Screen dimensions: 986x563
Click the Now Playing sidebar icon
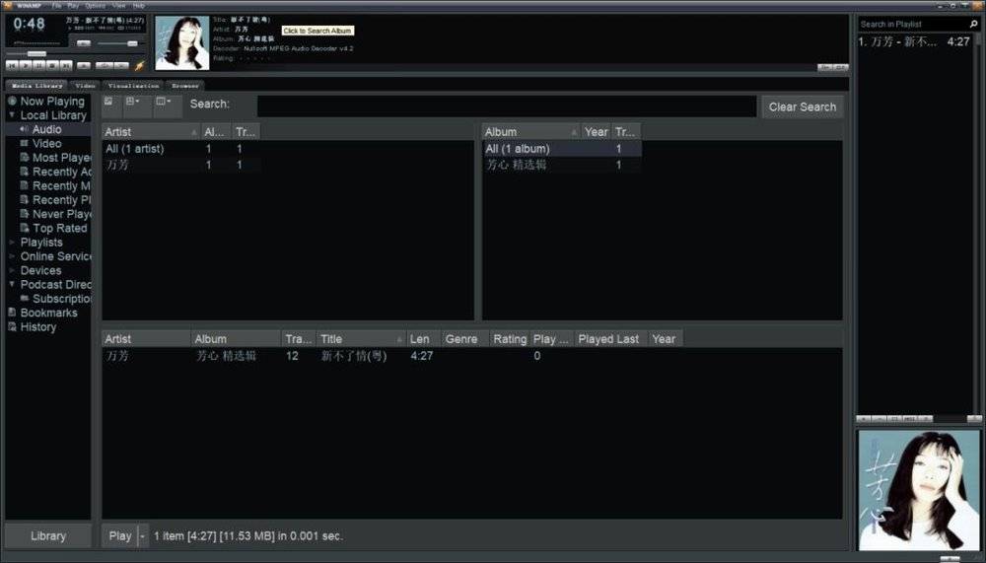[12, 101]
